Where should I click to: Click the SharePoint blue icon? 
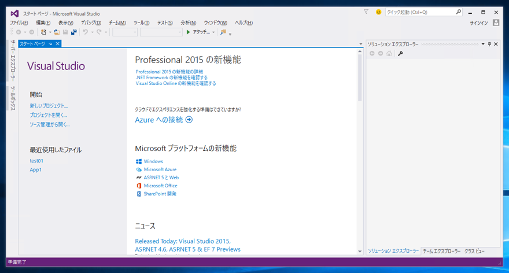(139, 194)
